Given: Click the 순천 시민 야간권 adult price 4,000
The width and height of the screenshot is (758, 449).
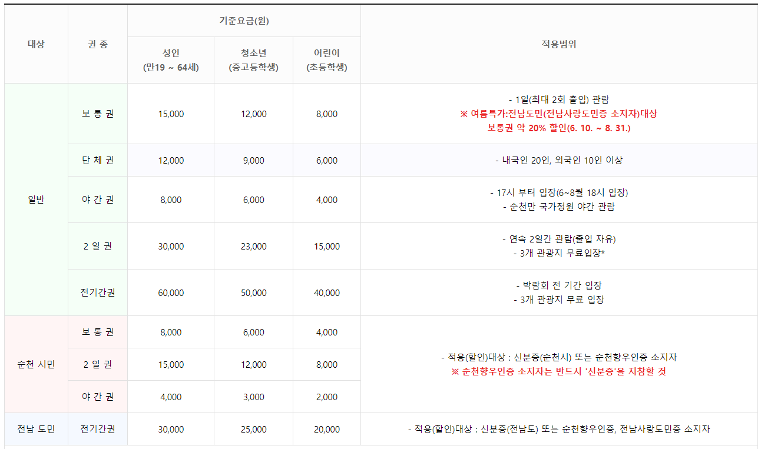Looking at the screenshot, I should [171, 397].
